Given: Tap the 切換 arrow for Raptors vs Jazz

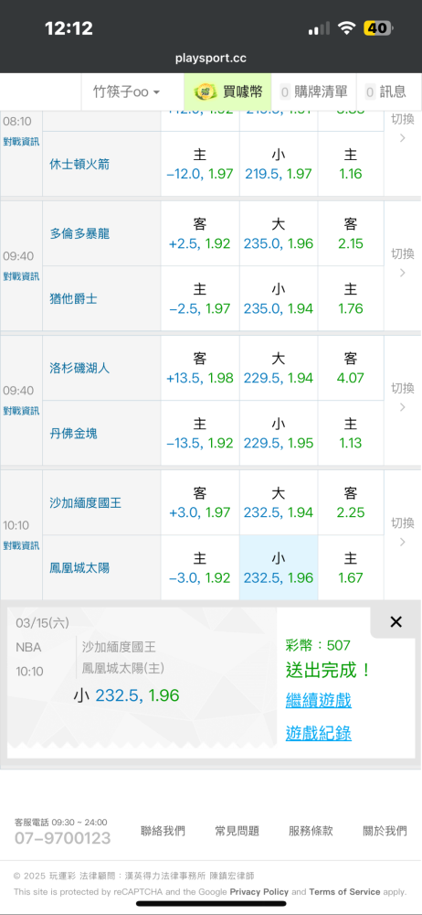Looking at the screenshot, I should point(402,264).
